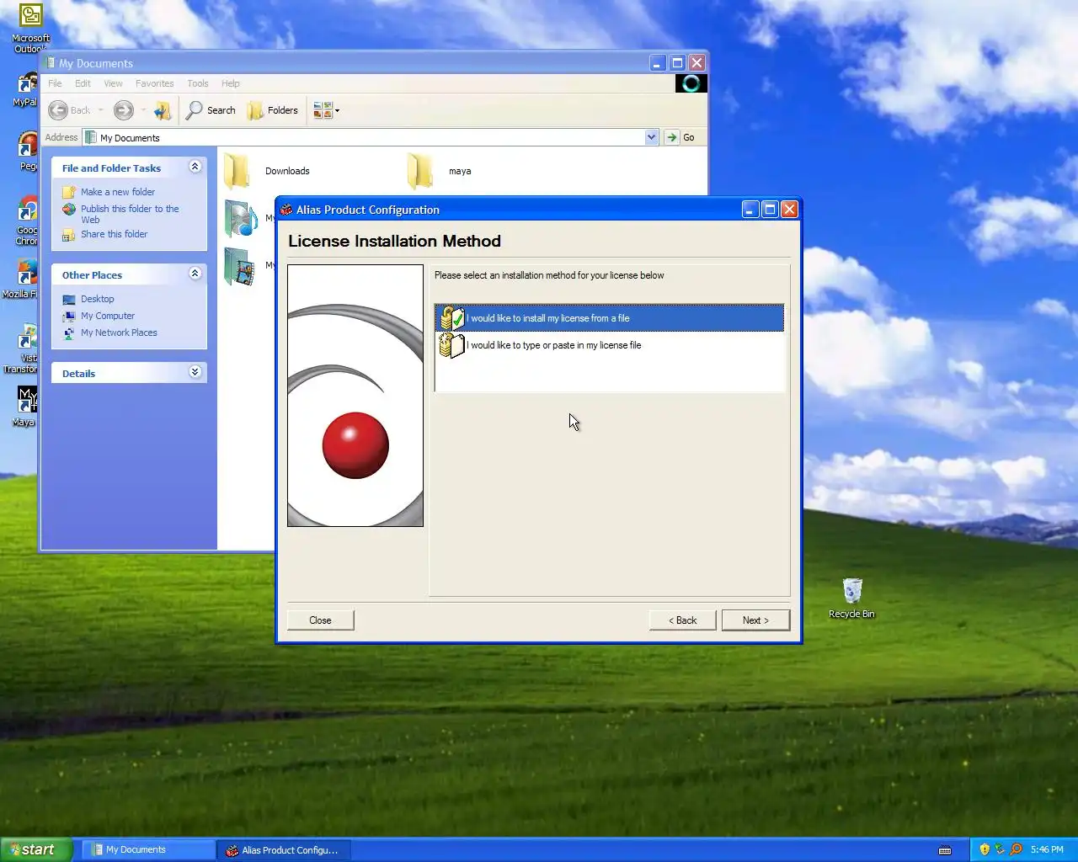Click the Next button in Alias dialog
This screenshot has height=862, width=1078.
[x=755, y=620]
